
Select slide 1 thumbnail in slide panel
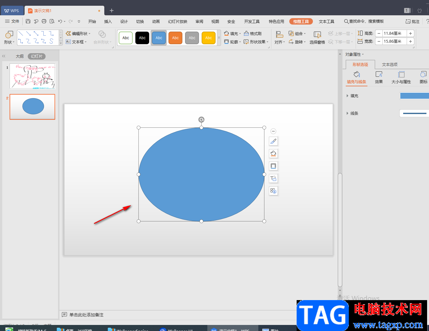(x=32, y=76)
